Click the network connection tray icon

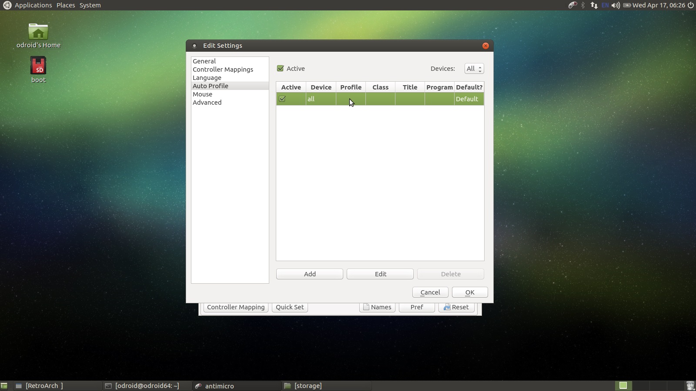pos(594,5)
